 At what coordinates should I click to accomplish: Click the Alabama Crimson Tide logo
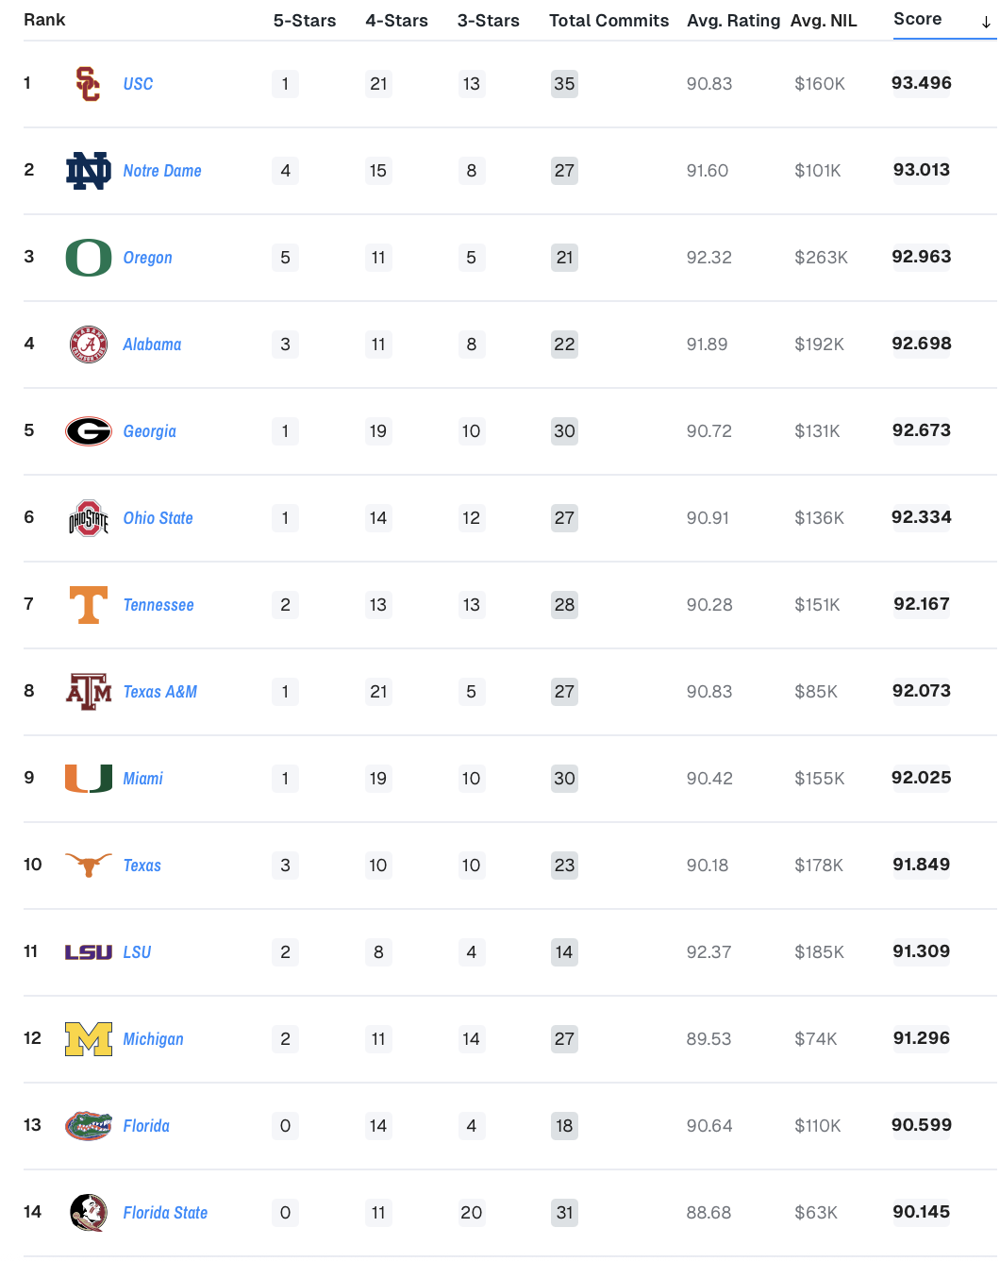pyautogui.click(x=89, y=345)
